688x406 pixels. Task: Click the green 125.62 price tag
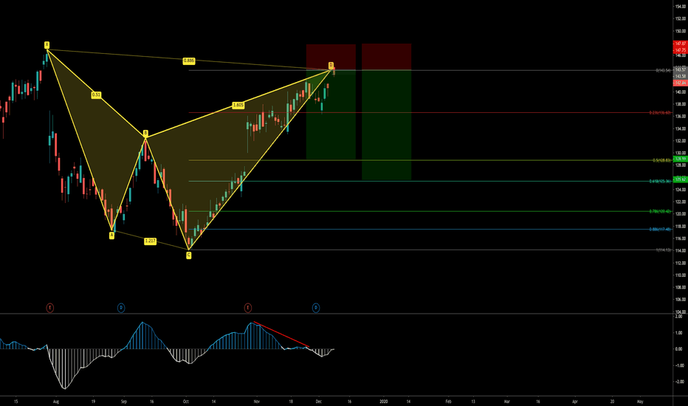point(680,179)
